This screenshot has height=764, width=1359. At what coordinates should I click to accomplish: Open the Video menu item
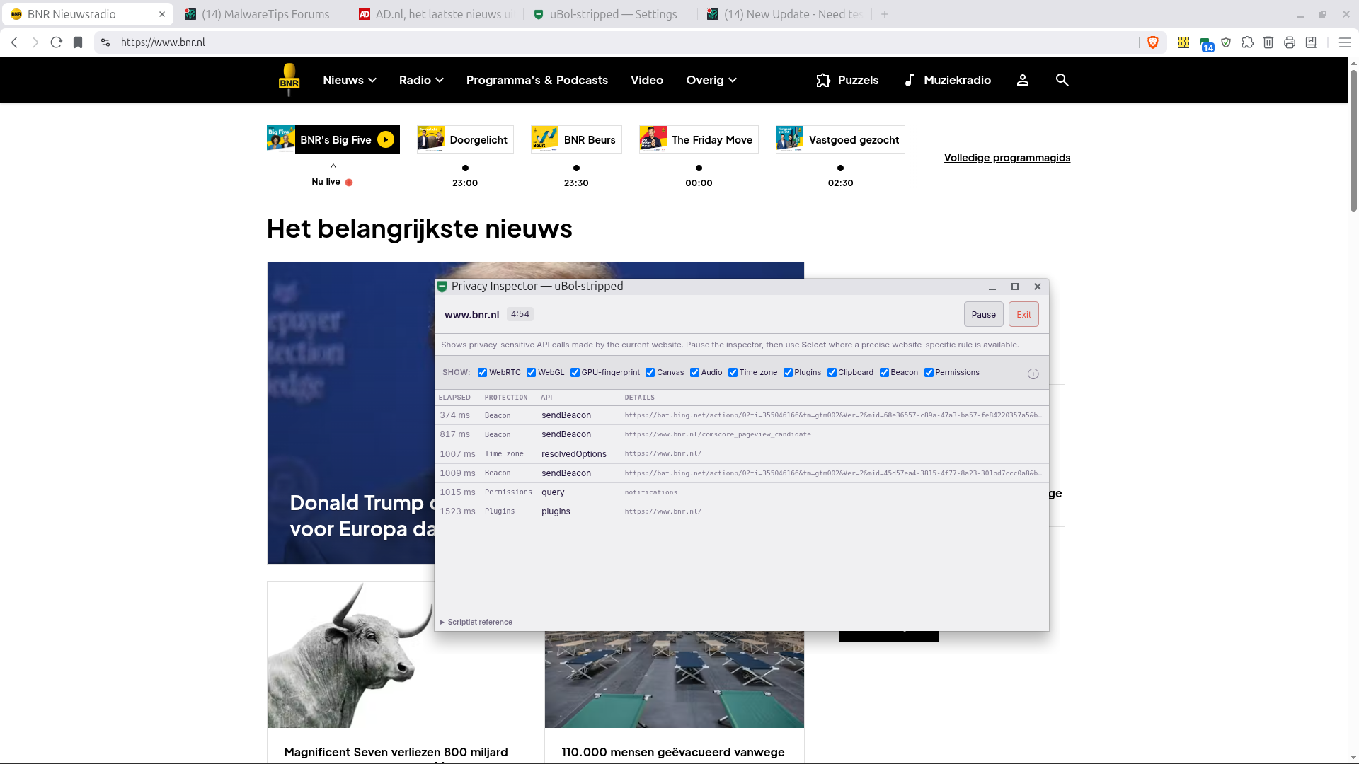(647, 80)
